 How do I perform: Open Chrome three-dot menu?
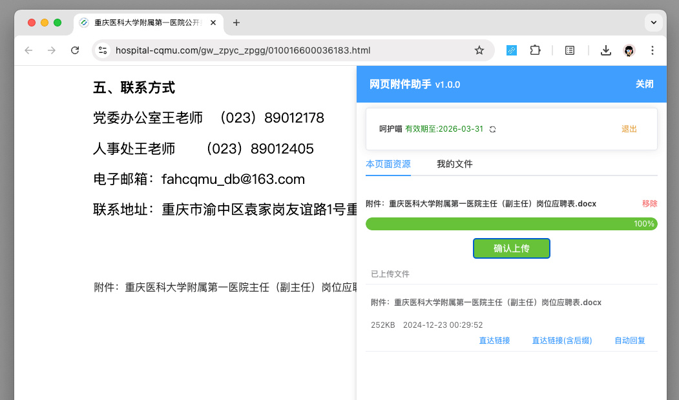[652, 50]
